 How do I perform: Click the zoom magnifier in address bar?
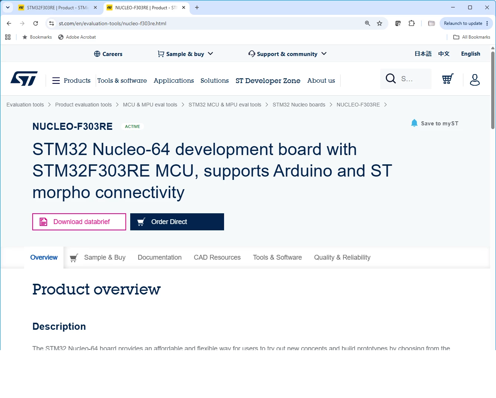[367, 23]
